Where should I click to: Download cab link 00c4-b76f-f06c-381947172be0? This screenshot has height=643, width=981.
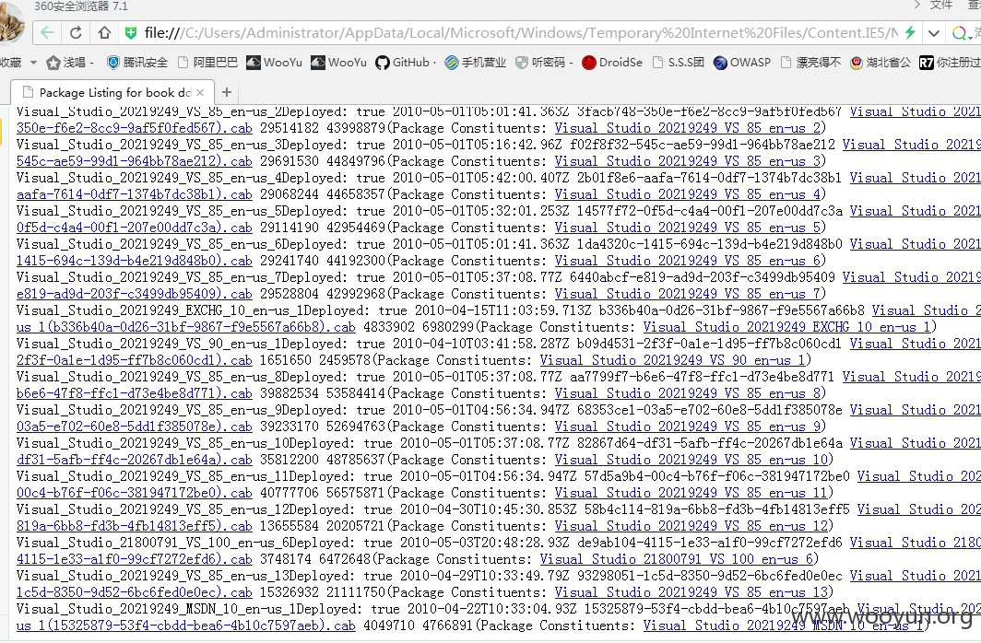pos(135,493)
